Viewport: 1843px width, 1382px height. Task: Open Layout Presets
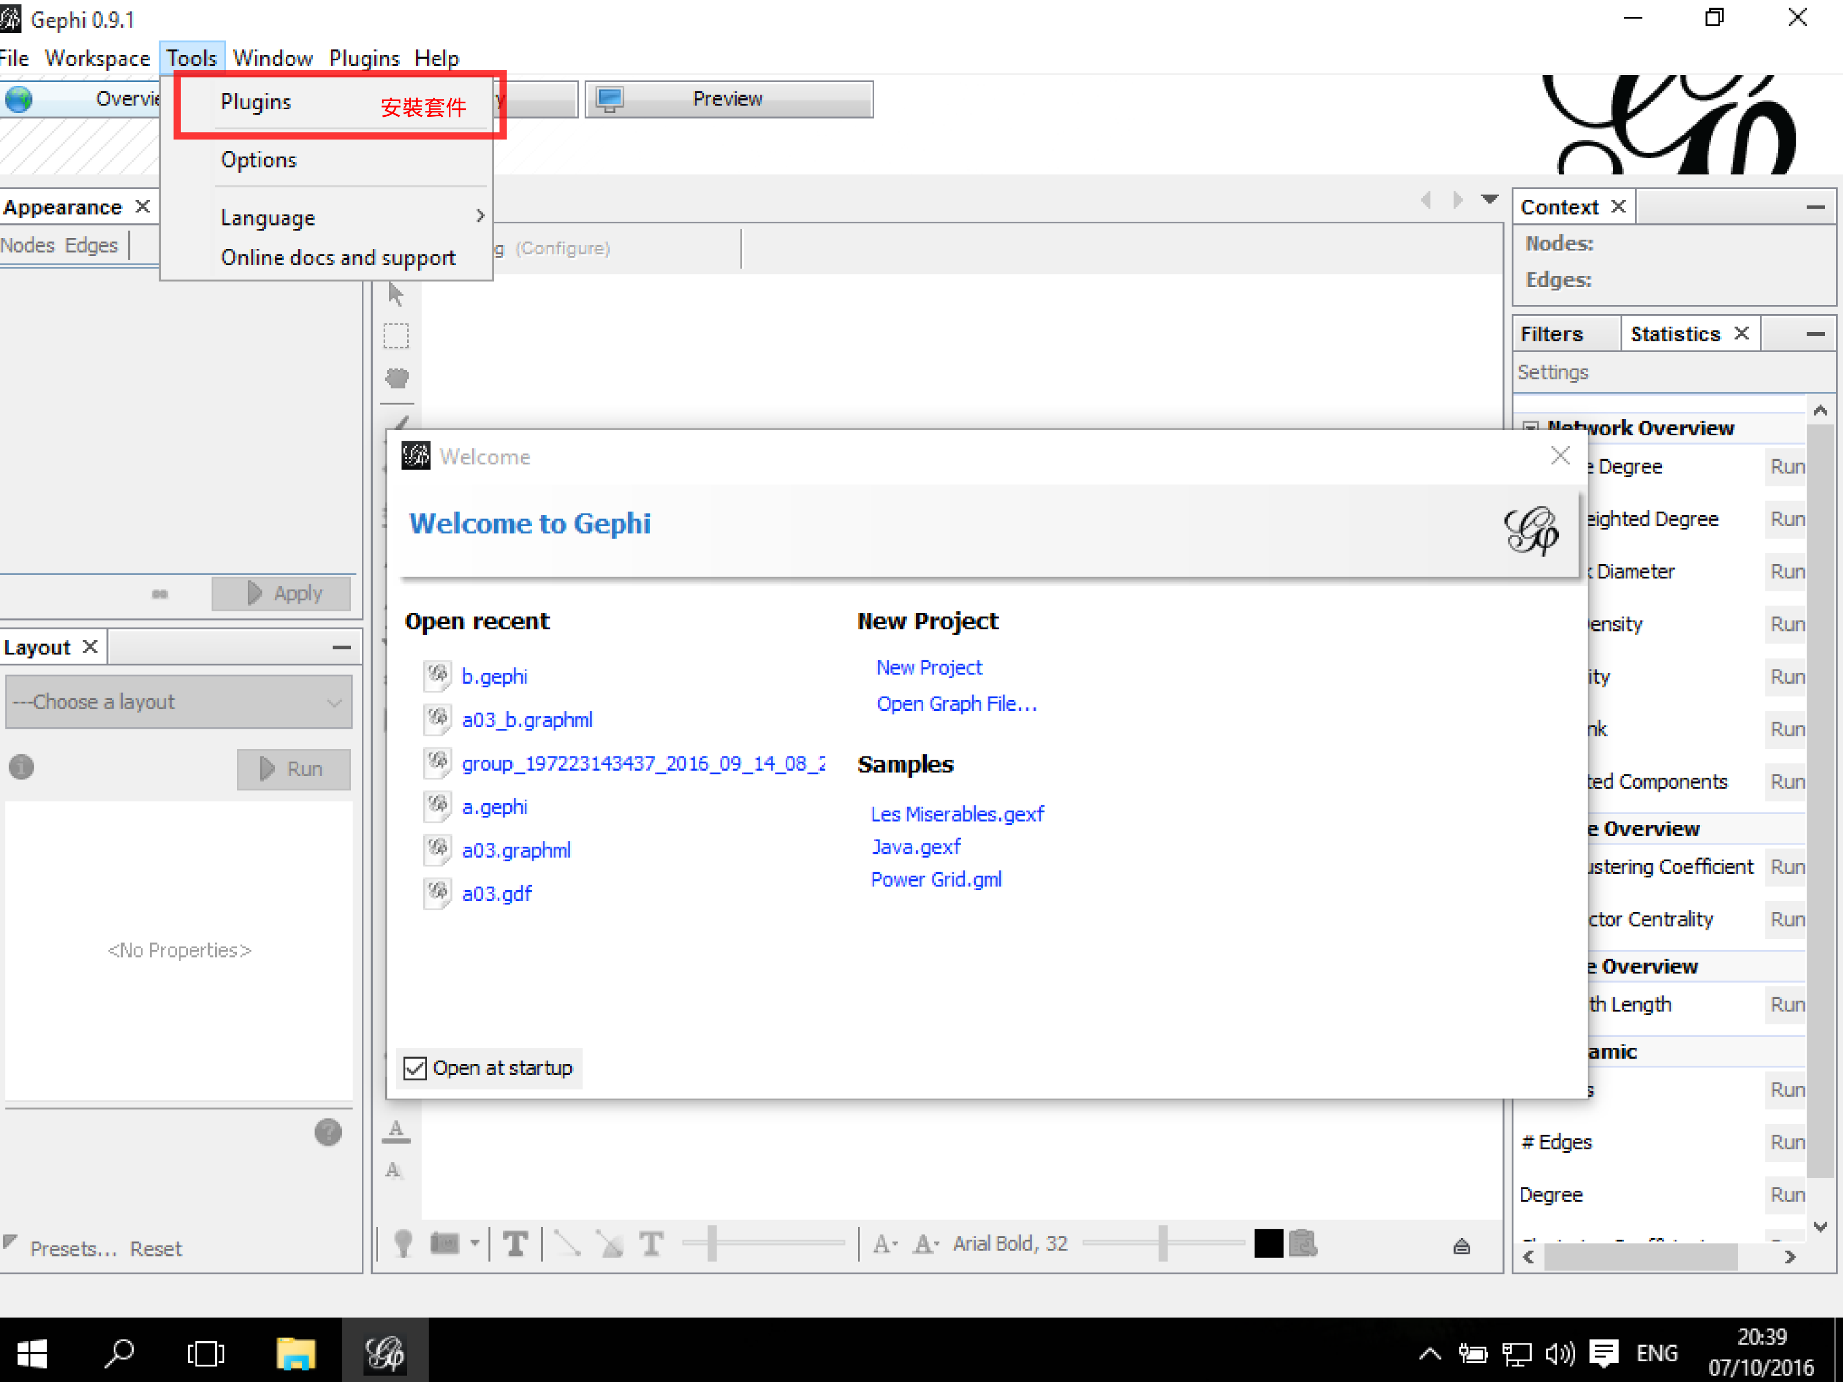[72, 1249]
